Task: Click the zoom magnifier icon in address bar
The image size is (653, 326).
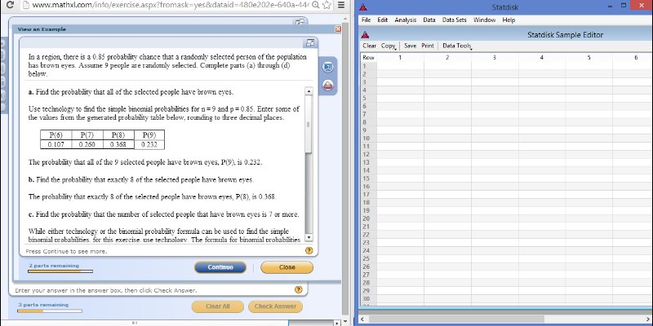Action: coord(316,5)
